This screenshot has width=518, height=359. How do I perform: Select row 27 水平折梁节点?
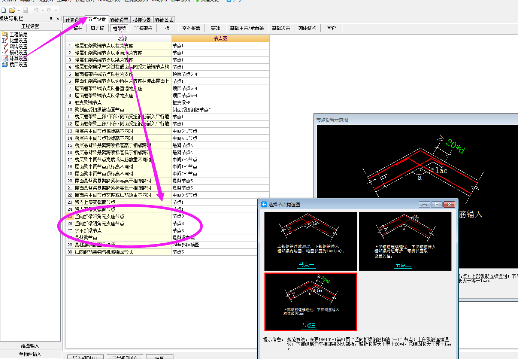122,231
